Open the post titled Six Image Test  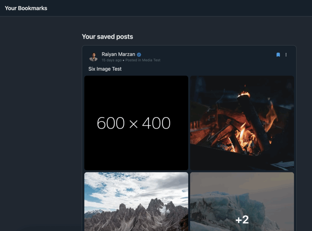click(x=105, y=69)
